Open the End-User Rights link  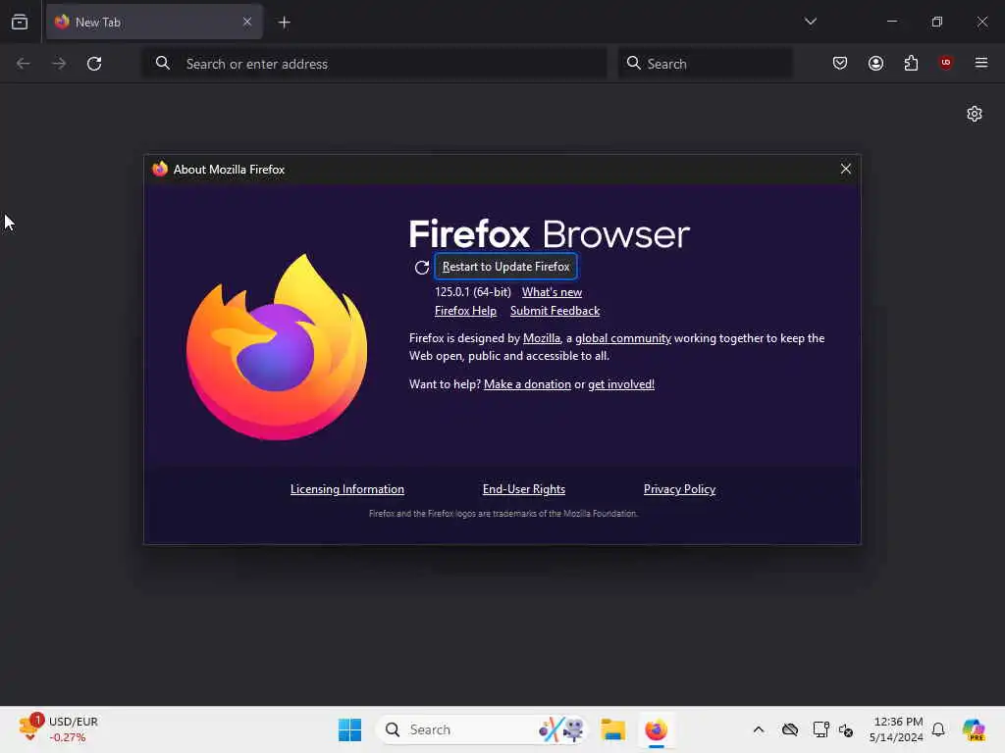click(524, 489)
